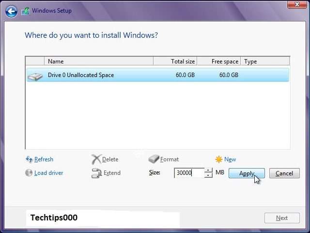Image resolution: width=310 pixels, height=233 pixels.
Task: Increase partition size with up spinner
Action: (x=208, y=171)
